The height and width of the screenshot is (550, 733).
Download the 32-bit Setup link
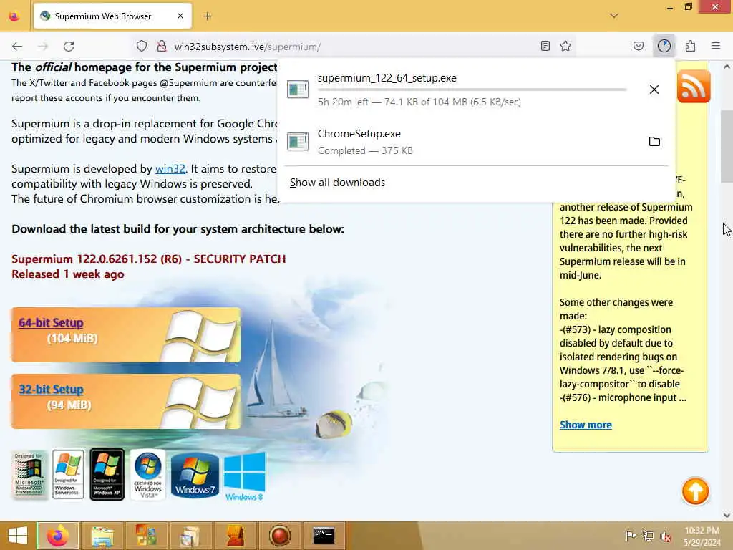[x=51, y=389]
